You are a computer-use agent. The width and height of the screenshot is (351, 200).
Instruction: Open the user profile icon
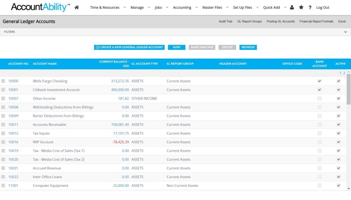pyautogui.click(x=292, y=7)
